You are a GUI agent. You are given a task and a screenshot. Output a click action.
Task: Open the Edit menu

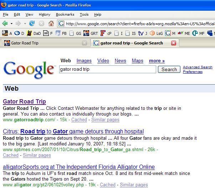(17, 14)
